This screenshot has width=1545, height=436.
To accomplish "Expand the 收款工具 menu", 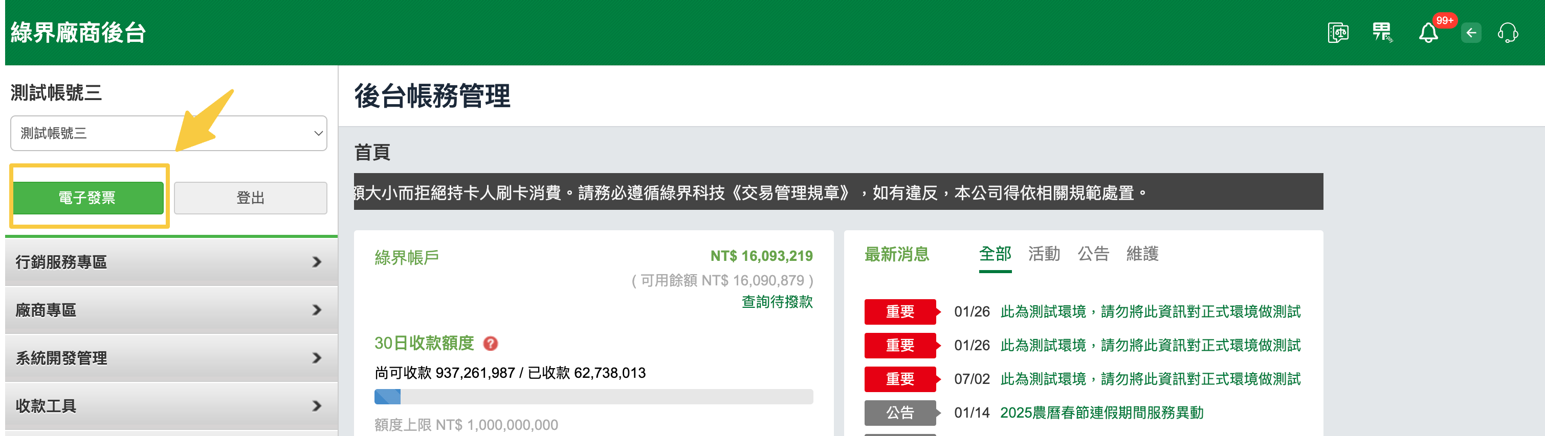I will (x=171, y=405).
